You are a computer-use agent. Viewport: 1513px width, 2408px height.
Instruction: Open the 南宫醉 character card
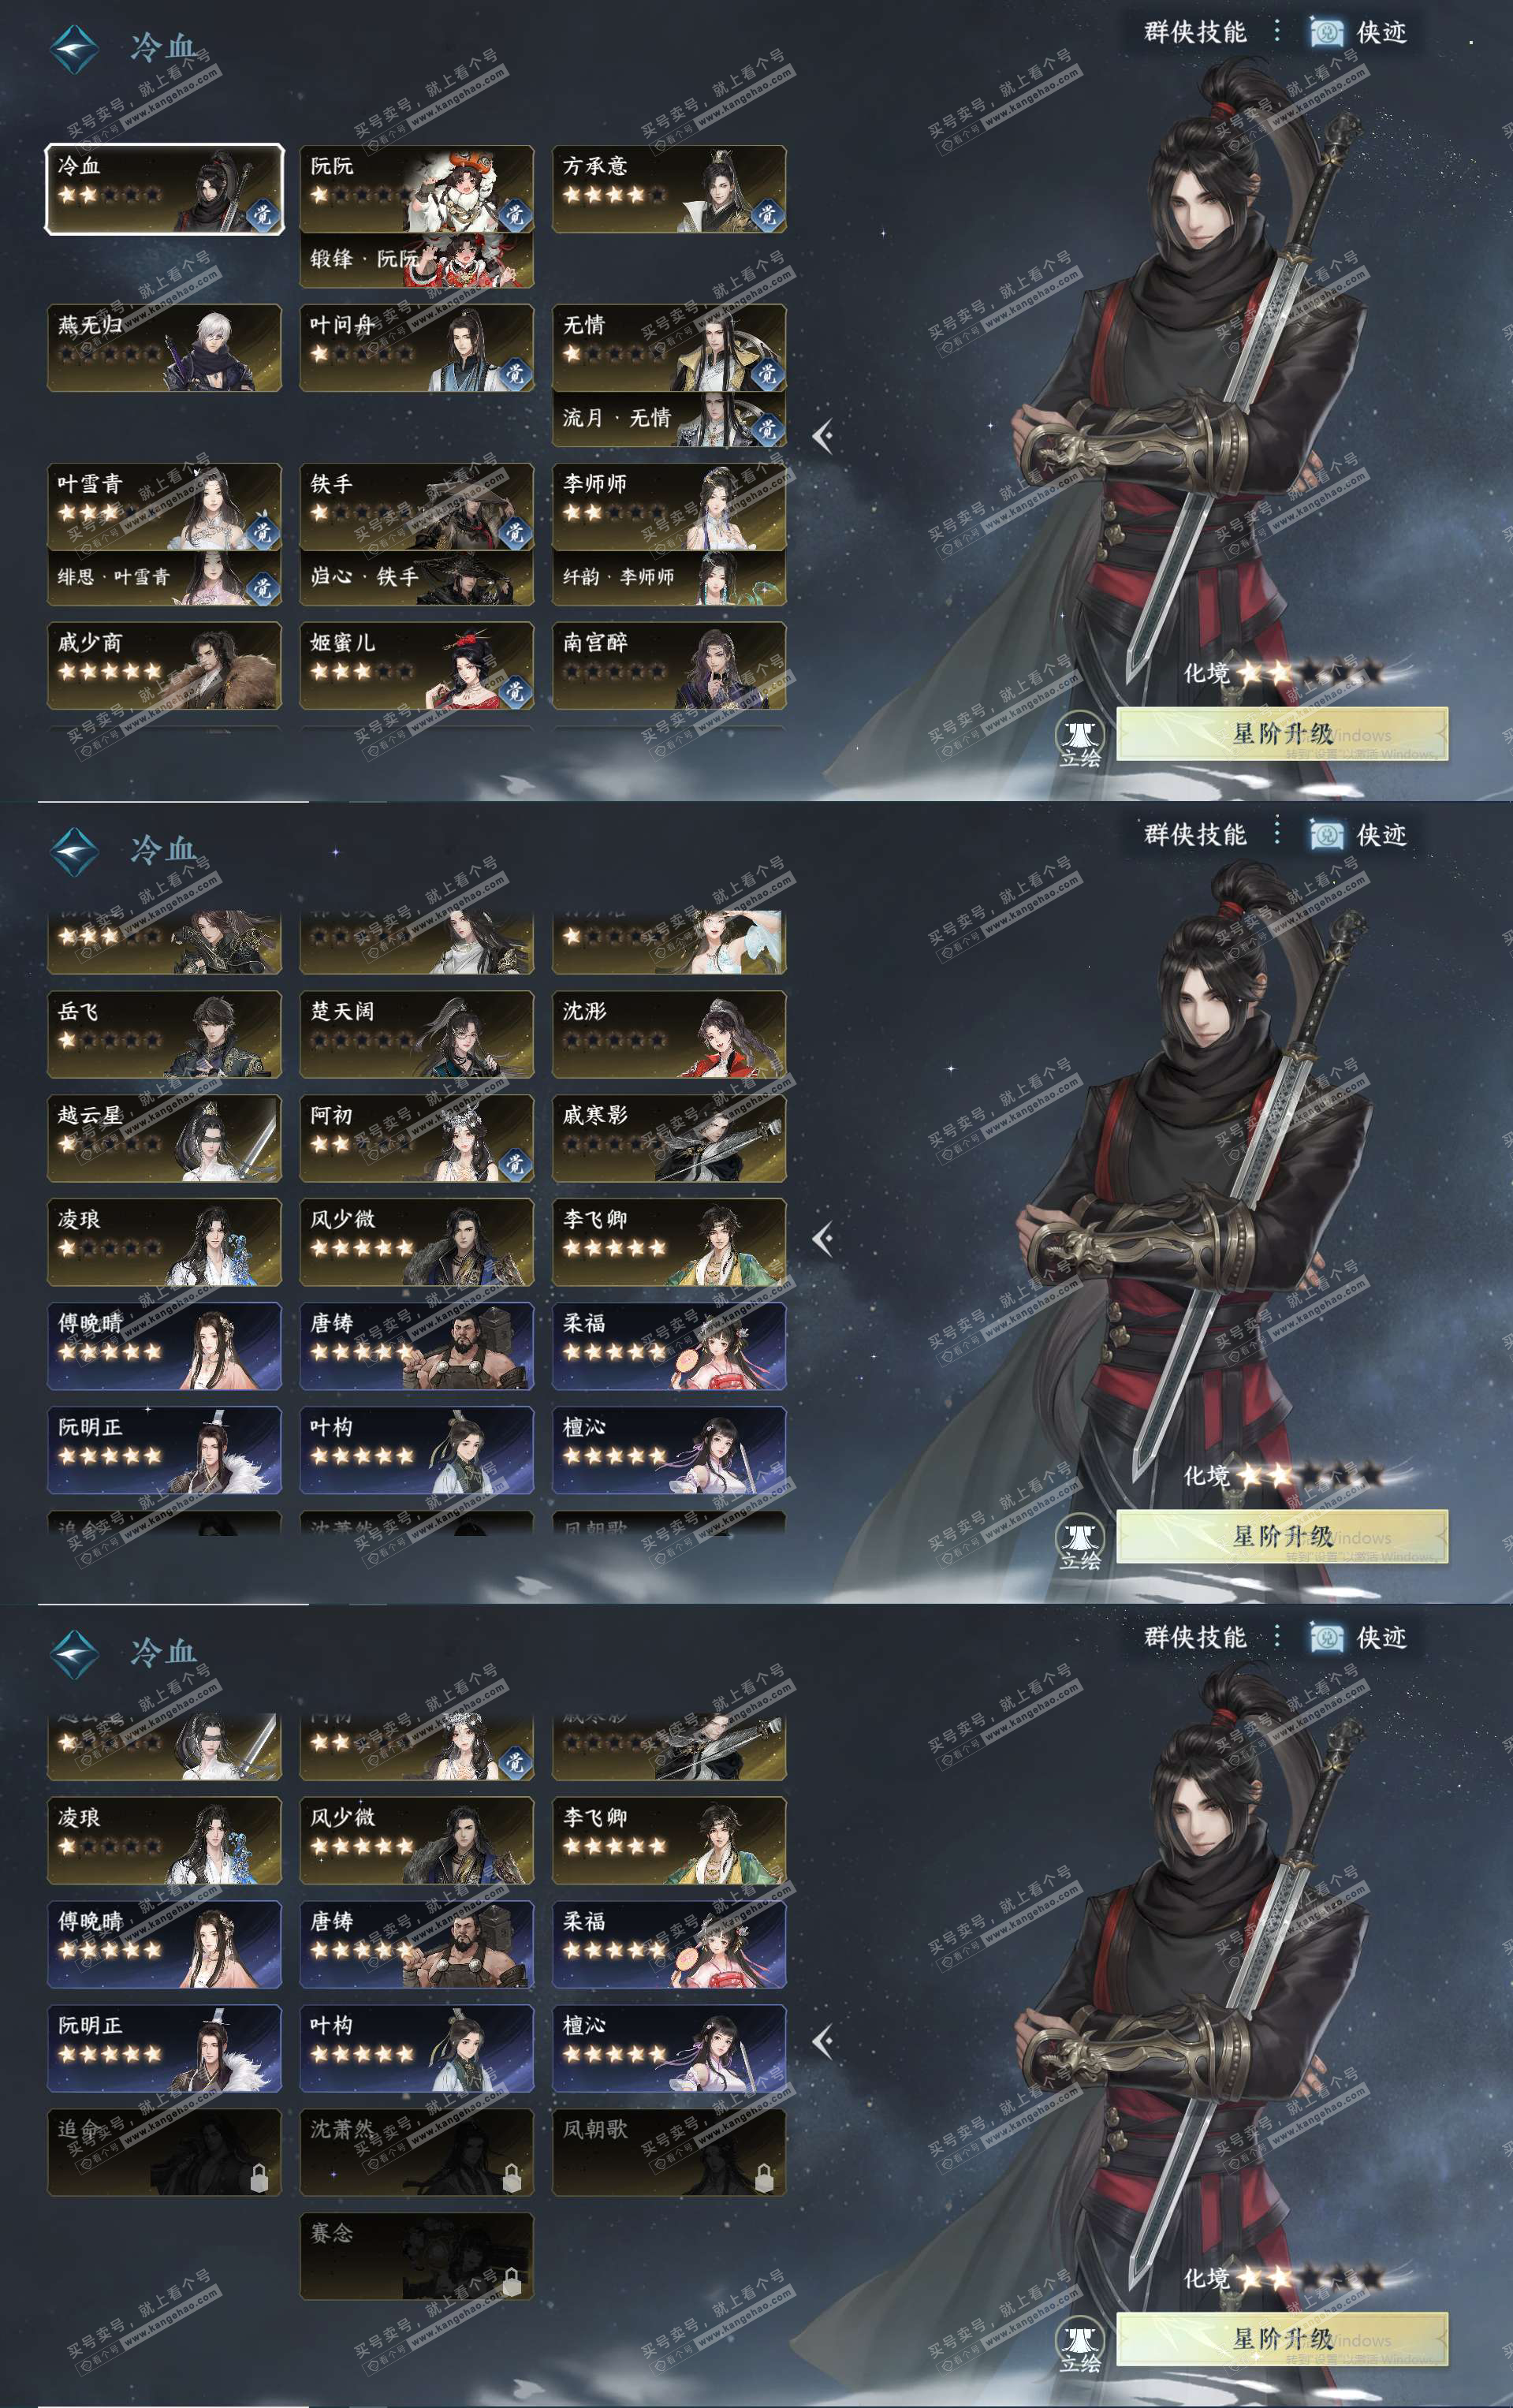click(669, 666)
